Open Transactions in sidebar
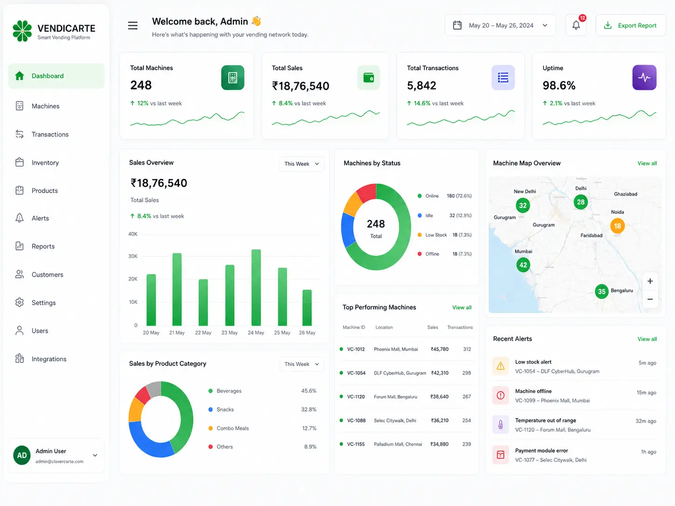675x506 pixels. (x=56, y=134)
